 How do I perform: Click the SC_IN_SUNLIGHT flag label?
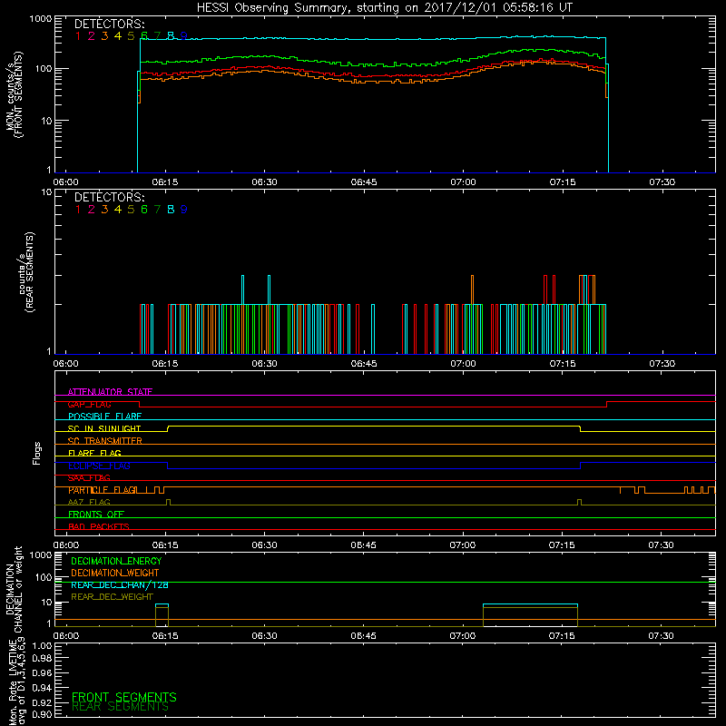104,428
